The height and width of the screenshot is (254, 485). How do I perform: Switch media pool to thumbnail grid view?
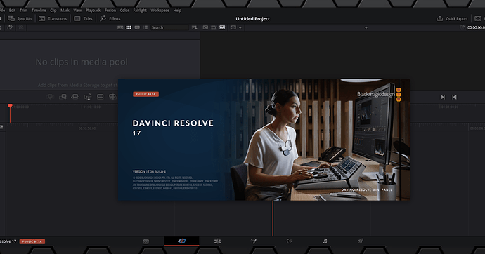129,27
